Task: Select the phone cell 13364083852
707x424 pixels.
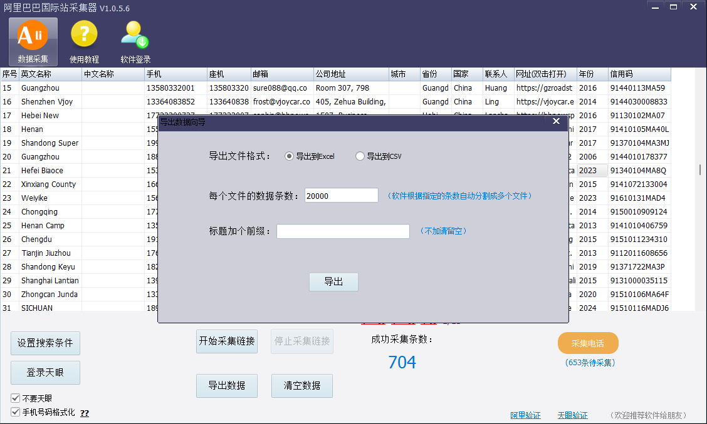Action: (x=176, y=102)
